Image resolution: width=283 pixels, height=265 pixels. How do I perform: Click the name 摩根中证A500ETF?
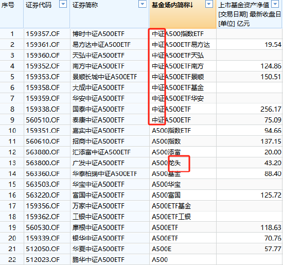coord(98,227)
